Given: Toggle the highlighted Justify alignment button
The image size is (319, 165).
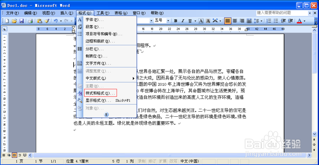Looking at the screenshot, I should pos(228,21).
